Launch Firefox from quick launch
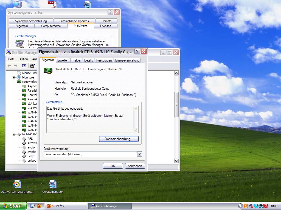 [39, 206]
